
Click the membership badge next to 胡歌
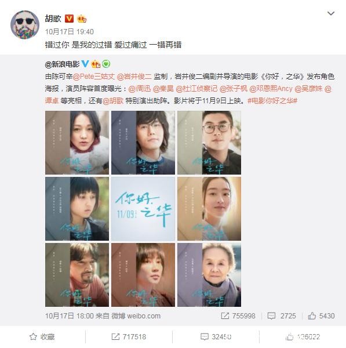pos(82,19)
